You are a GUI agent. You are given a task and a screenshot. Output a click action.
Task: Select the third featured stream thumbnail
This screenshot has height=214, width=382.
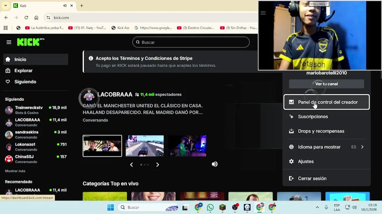(x=187, y=146)
